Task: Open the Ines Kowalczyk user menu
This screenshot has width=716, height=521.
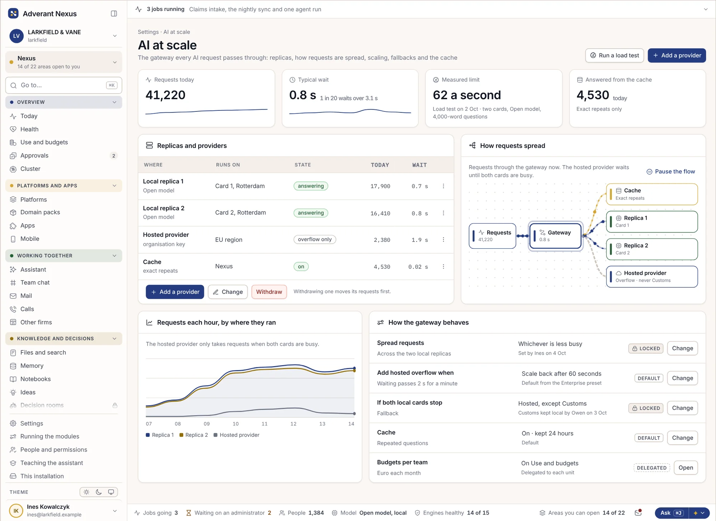Action: click(64, 511)
